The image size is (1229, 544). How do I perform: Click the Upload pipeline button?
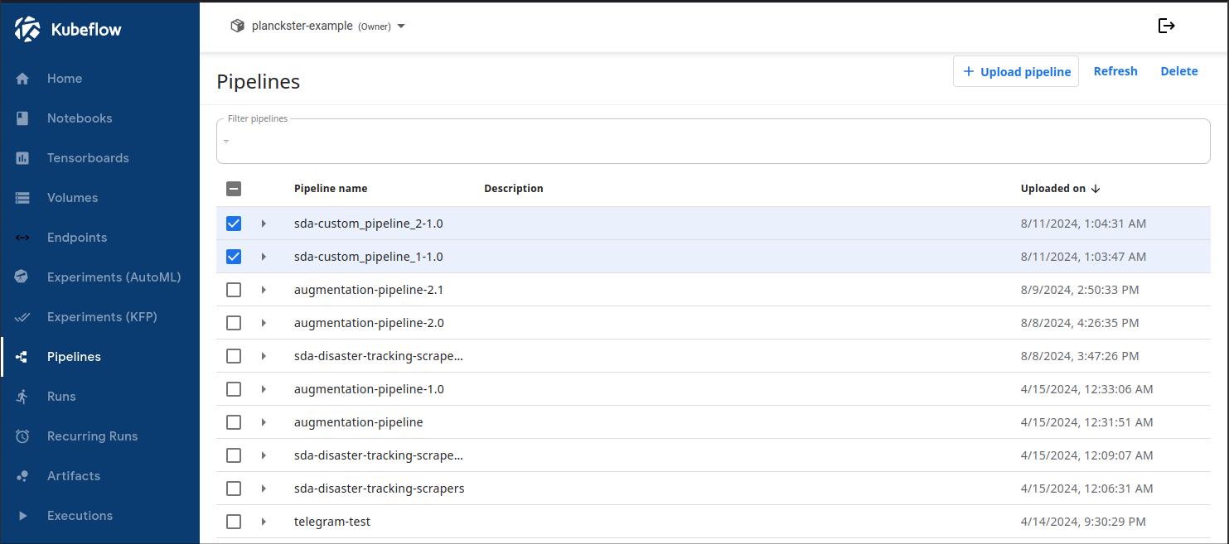point(1016,71)
